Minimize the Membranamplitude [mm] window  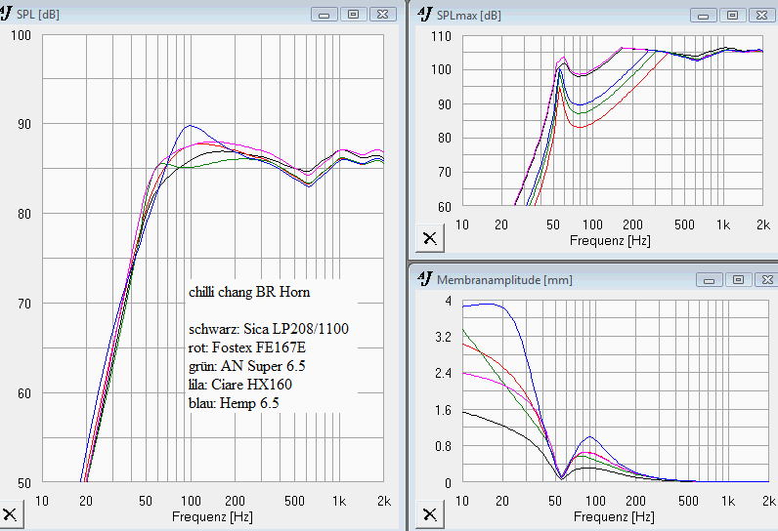tap(709, 279)
